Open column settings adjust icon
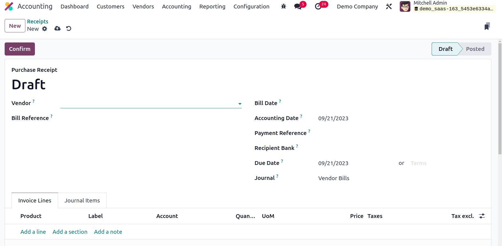 [x=482, y=216]
